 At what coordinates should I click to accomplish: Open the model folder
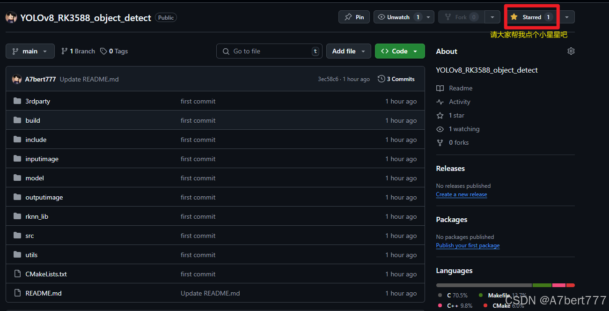(x=35, y=178)
